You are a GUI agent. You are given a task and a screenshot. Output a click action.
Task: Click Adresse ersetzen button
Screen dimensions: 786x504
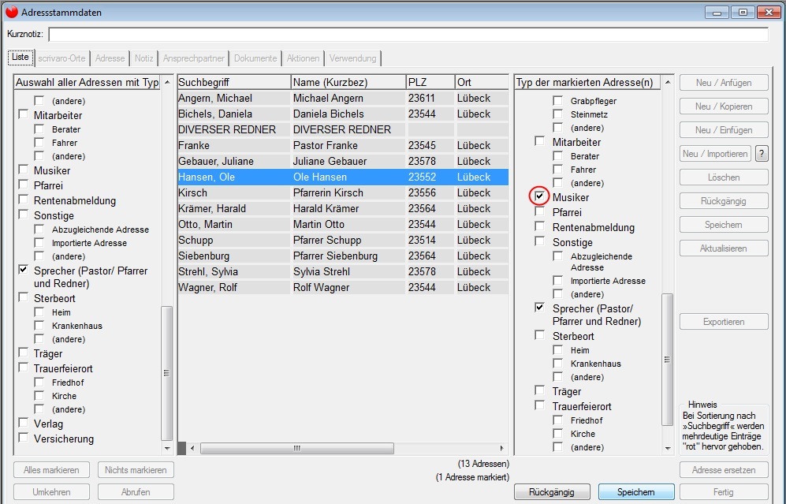tap(724, 470)
